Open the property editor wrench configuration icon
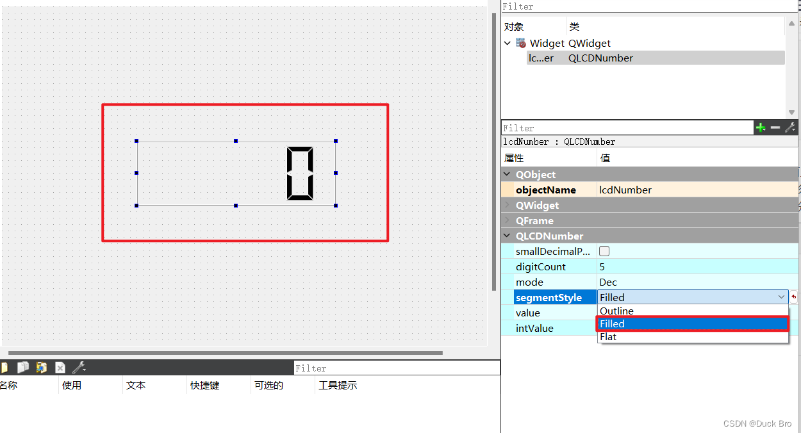 (x=789, y=127)
